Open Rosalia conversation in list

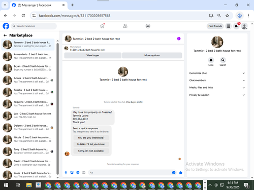tap(28, 92)
